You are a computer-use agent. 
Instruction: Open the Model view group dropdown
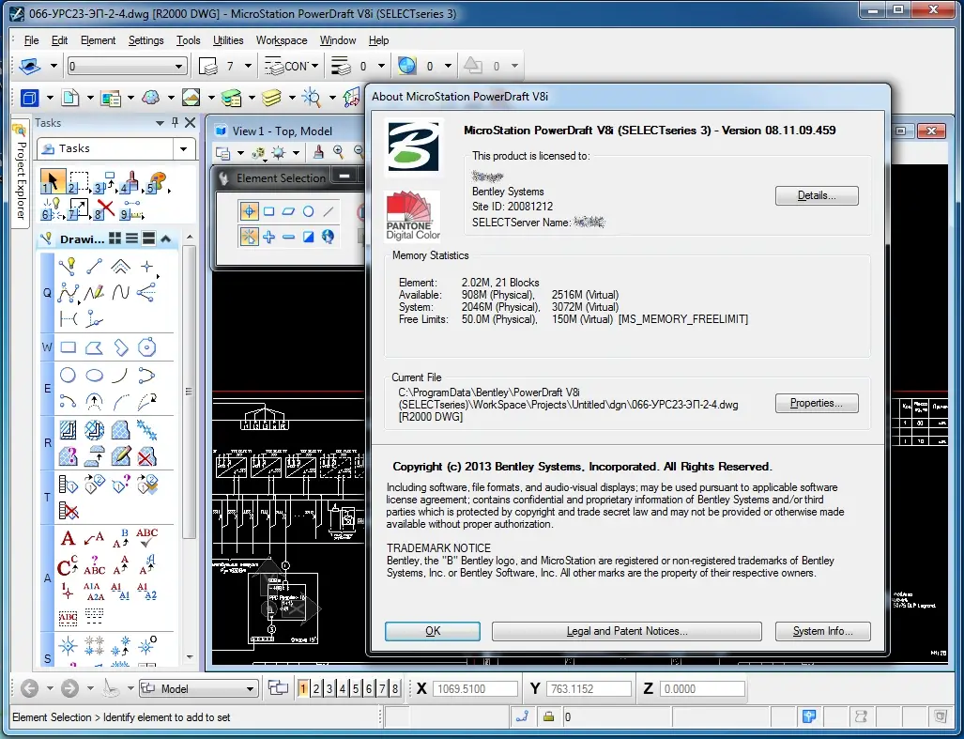[198, 688]
